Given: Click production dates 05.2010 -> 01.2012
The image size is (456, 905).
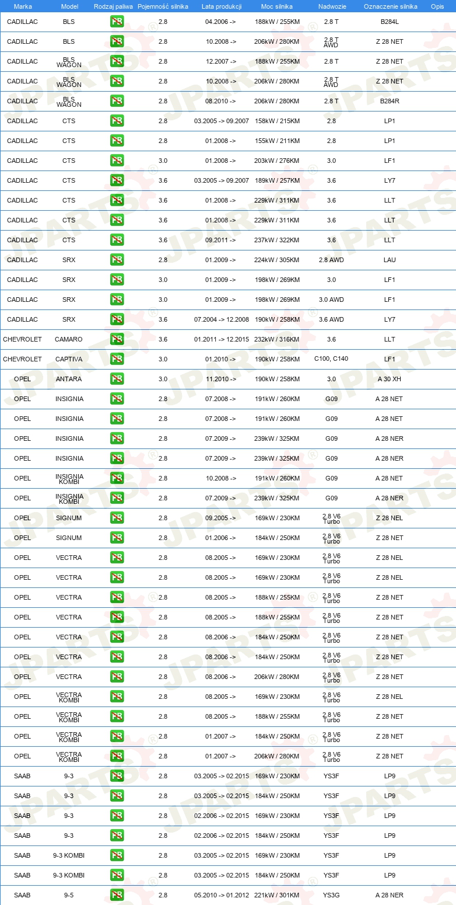Looking at the screenshot, I should 222,895.
